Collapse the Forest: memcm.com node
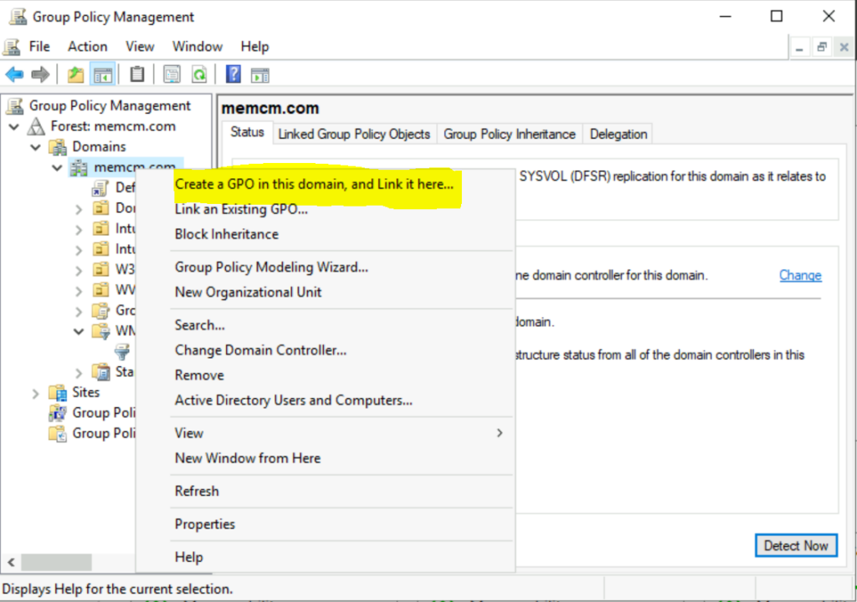The image size is (857, 602). coord(14,127)
